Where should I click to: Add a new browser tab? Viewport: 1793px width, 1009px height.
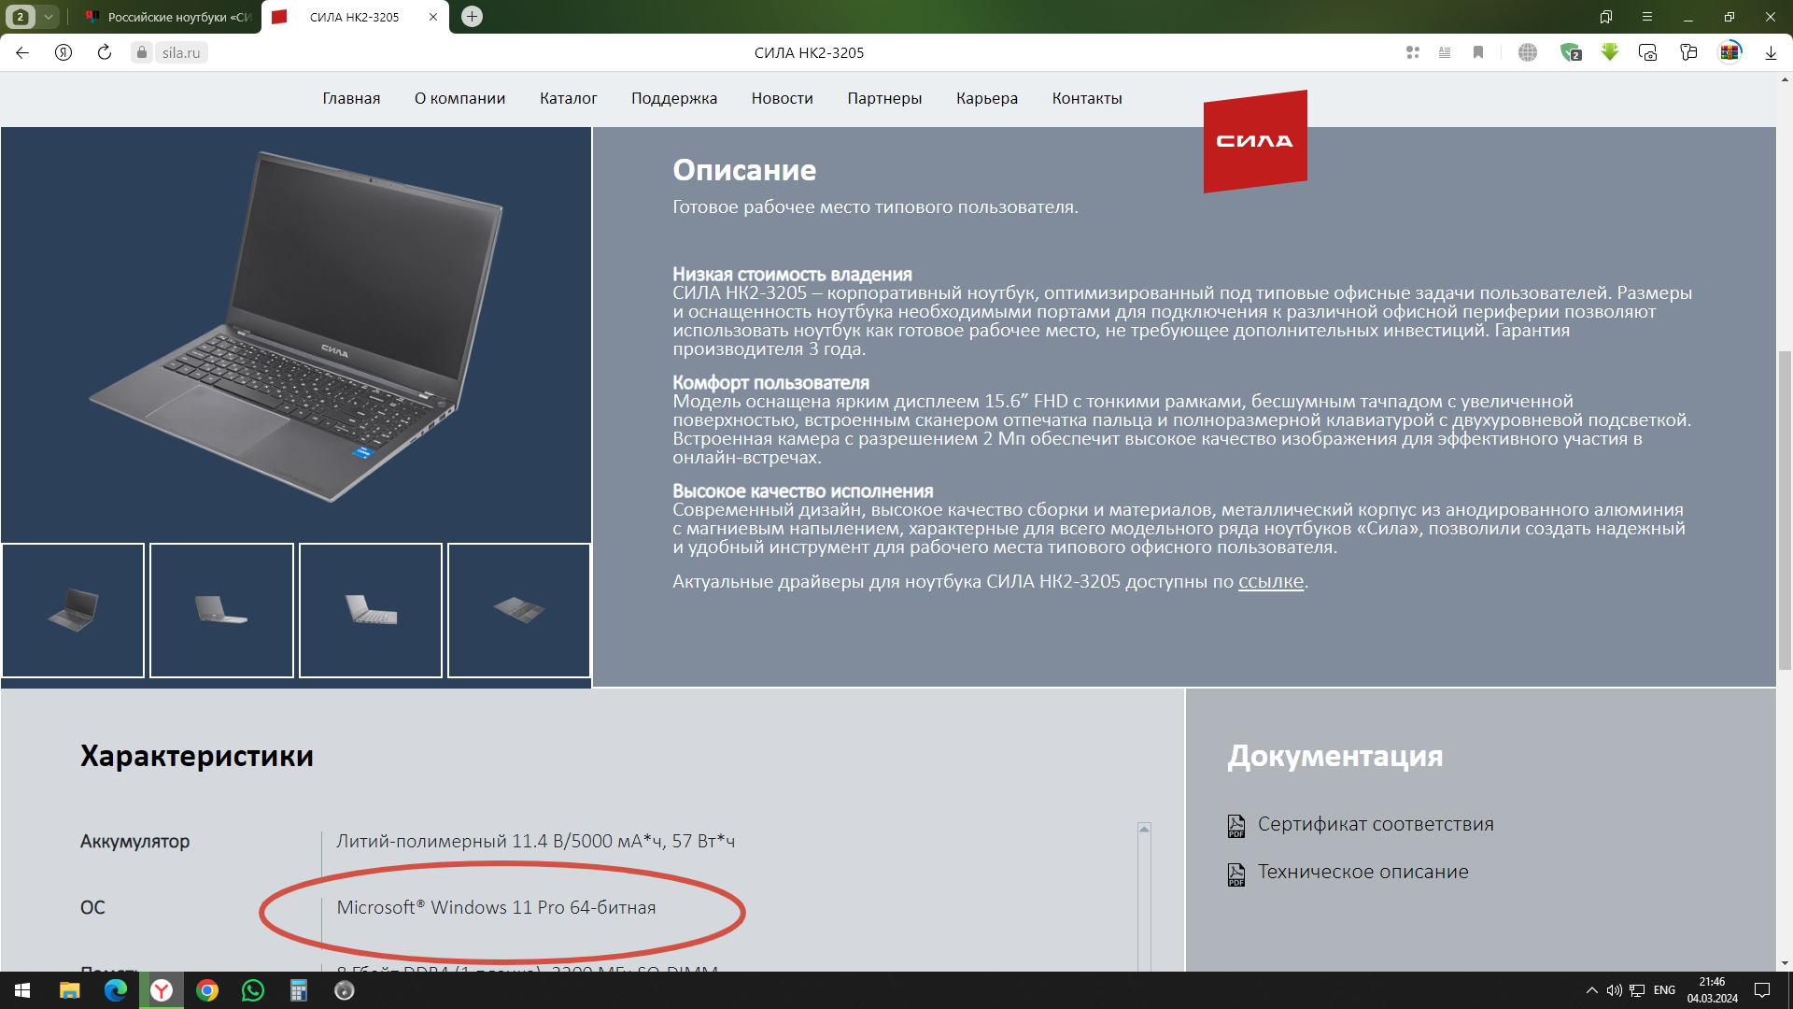(x=473, y=16)
